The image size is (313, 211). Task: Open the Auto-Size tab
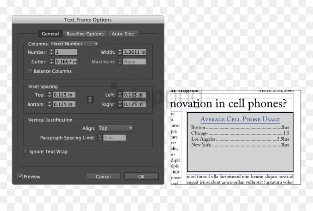pyautogui.click(x=123, y=34)
